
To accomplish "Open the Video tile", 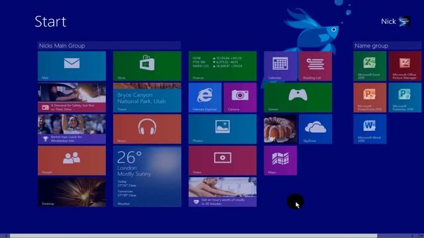I will [223, 161].
